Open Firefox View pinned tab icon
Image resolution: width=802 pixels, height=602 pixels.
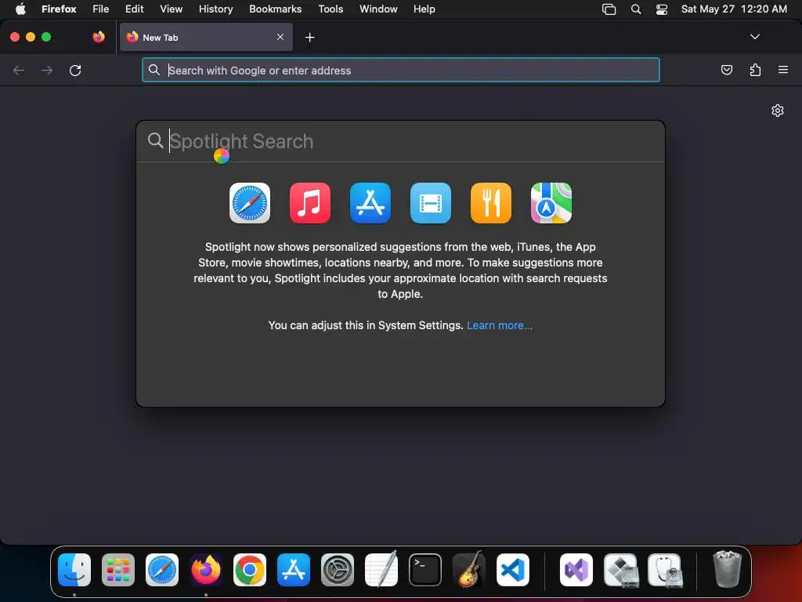pos(99,37)
